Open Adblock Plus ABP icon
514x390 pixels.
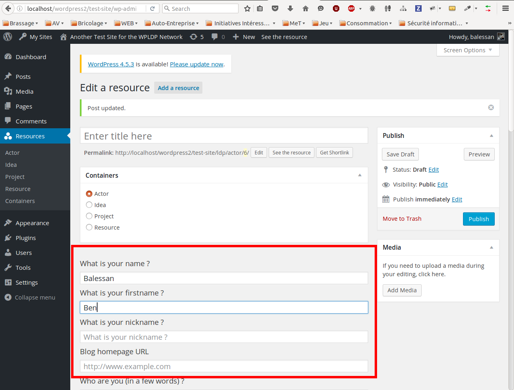click(351, 8)
